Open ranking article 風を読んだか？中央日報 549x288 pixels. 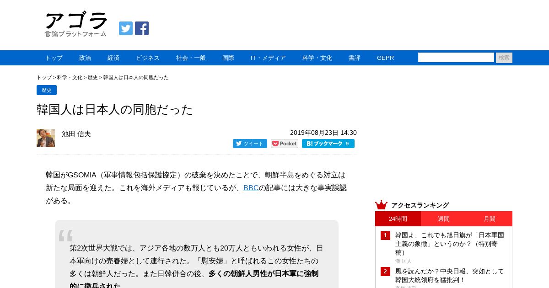[450, 276]
